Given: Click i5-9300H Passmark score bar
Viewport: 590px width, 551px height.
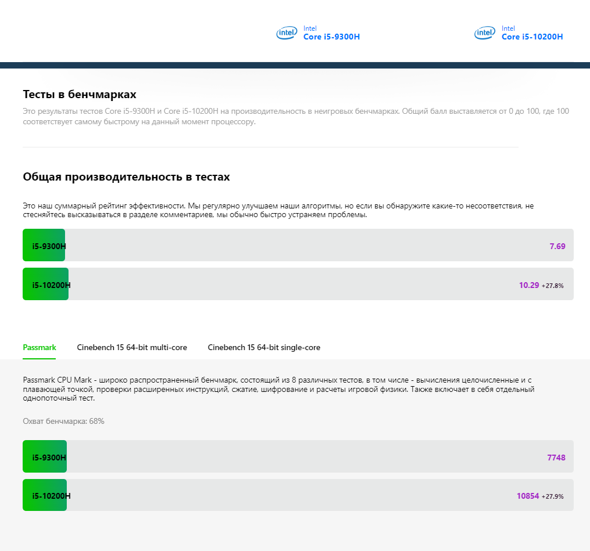Looking at the screenshot, I should tap(298, 456).
